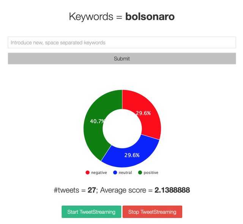Click the red slice 29.6% label
Image resolution: width=243 pixels, height=224 pixels.
[x=143, y=113]
